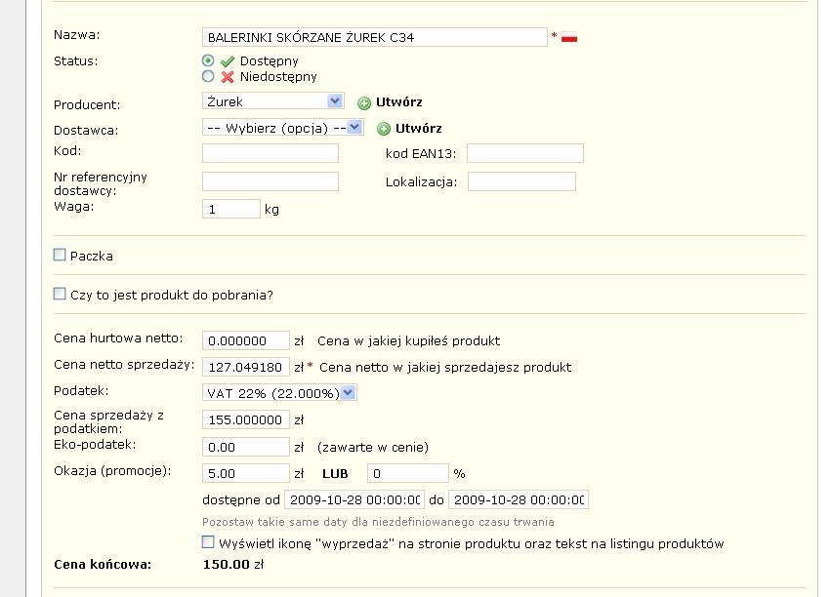Expand the Dostawca 'Wybierz (opcja)' dropdown
832x597 pixels.
283,127
